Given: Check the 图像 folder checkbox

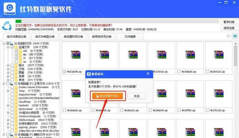Looking at the screenshot, I should [12, 72].
